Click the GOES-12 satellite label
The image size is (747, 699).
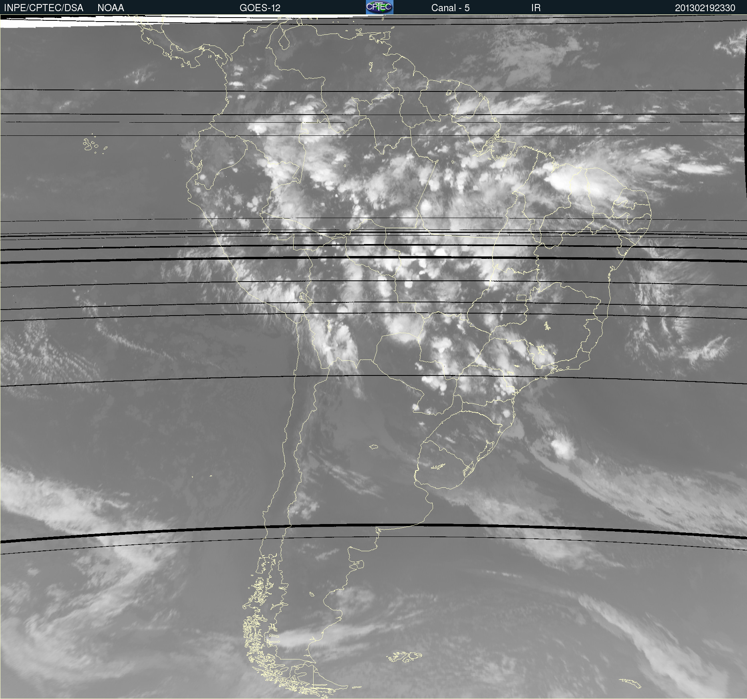(x=260, y=8)
